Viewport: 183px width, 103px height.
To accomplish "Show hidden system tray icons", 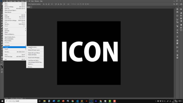I will [x=156, y=101].
